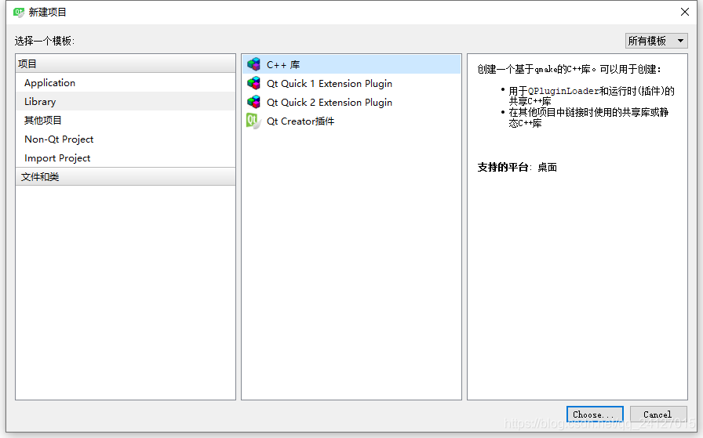Click the Qt logo in the title bar
The image size is (703, 438).
19,12
